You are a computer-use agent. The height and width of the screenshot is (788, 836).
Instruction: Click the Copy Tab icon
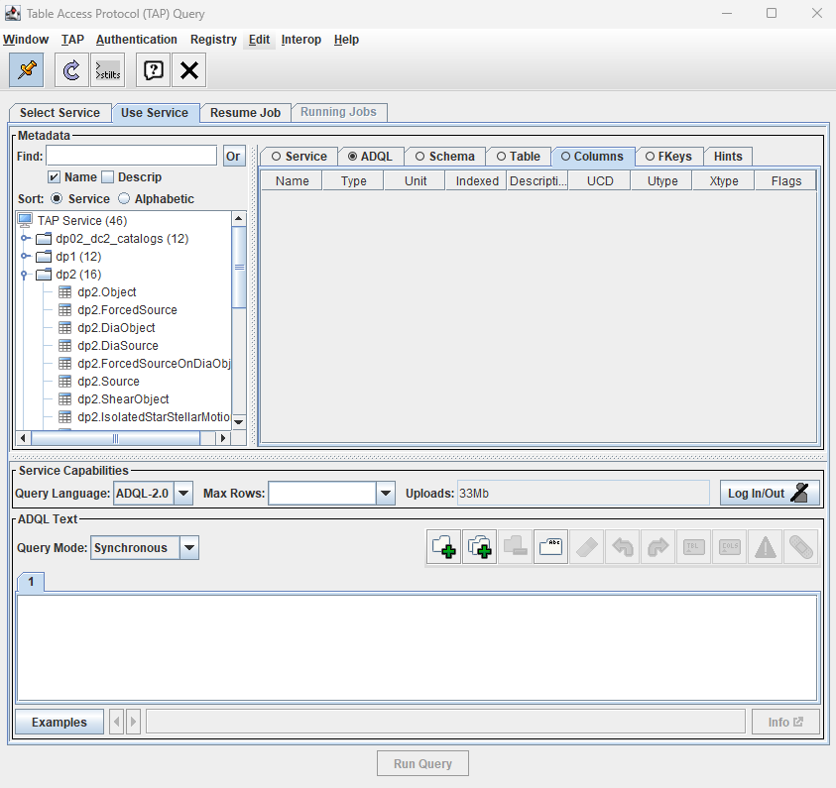[x=479, y=547]
